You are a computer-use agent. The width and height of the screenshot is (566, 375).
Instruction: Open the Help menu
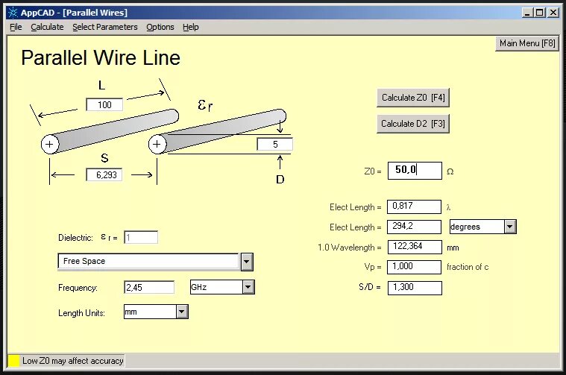[x=191, y=27]
